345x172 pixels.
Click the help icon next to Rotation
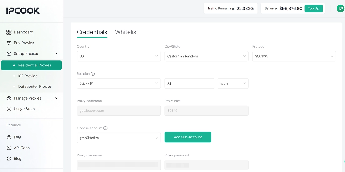pos(93,73)
